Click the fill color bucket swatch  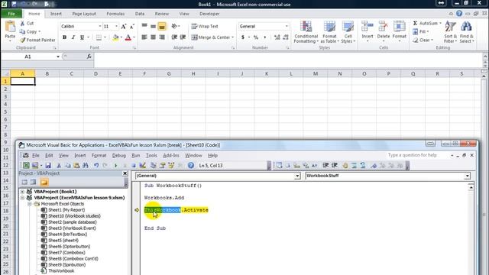click(115, 37)
